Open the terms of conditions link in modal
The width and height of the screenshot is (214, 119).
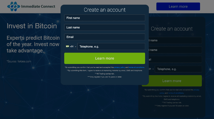136,67
